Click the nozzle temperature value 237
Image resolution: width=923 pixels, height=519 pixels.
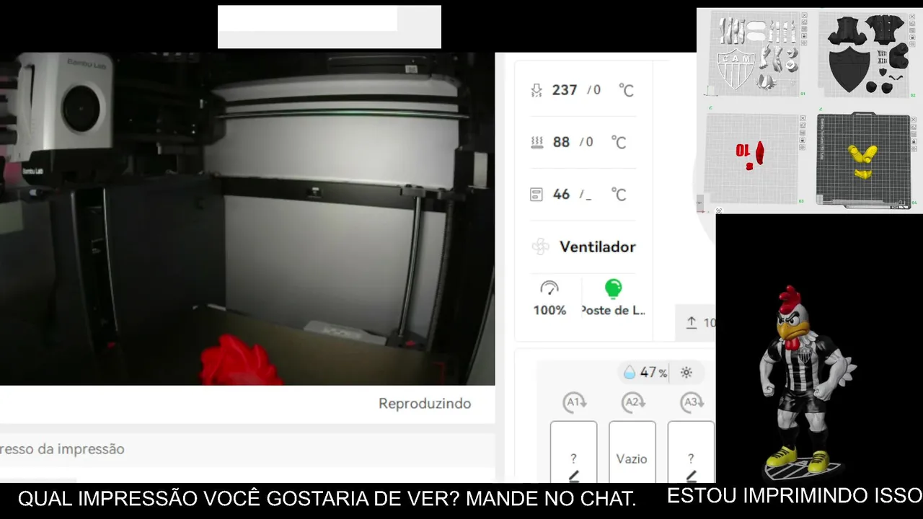point(565,90)
